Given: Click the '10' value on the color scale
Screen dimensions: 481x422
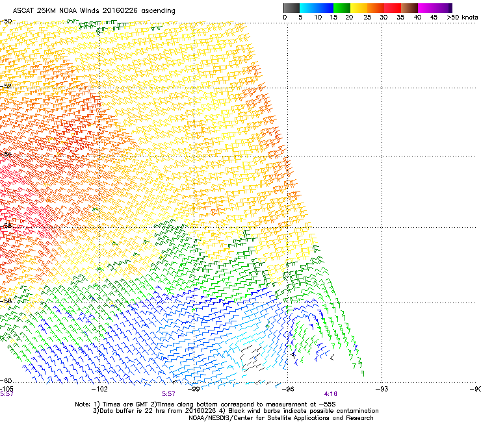Looking at the screenshot, I should [318, 18].
